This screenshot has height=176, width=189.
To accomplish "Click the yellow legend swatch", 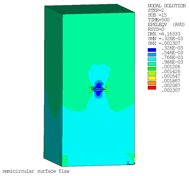I will coord(152,78).
